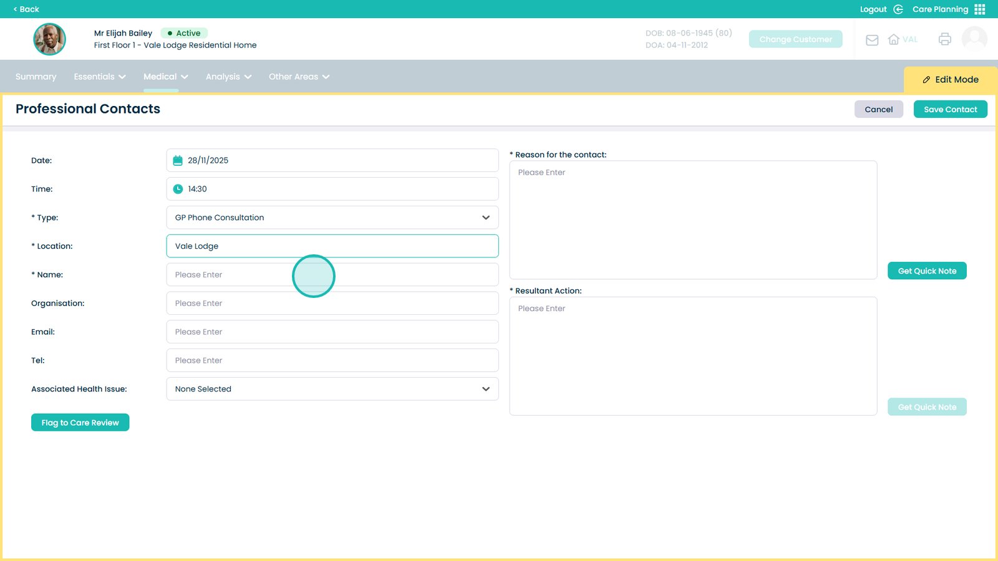Click the calendar icon in Date field
This screenshot has width=998, height=561.
tap(178, 160)
